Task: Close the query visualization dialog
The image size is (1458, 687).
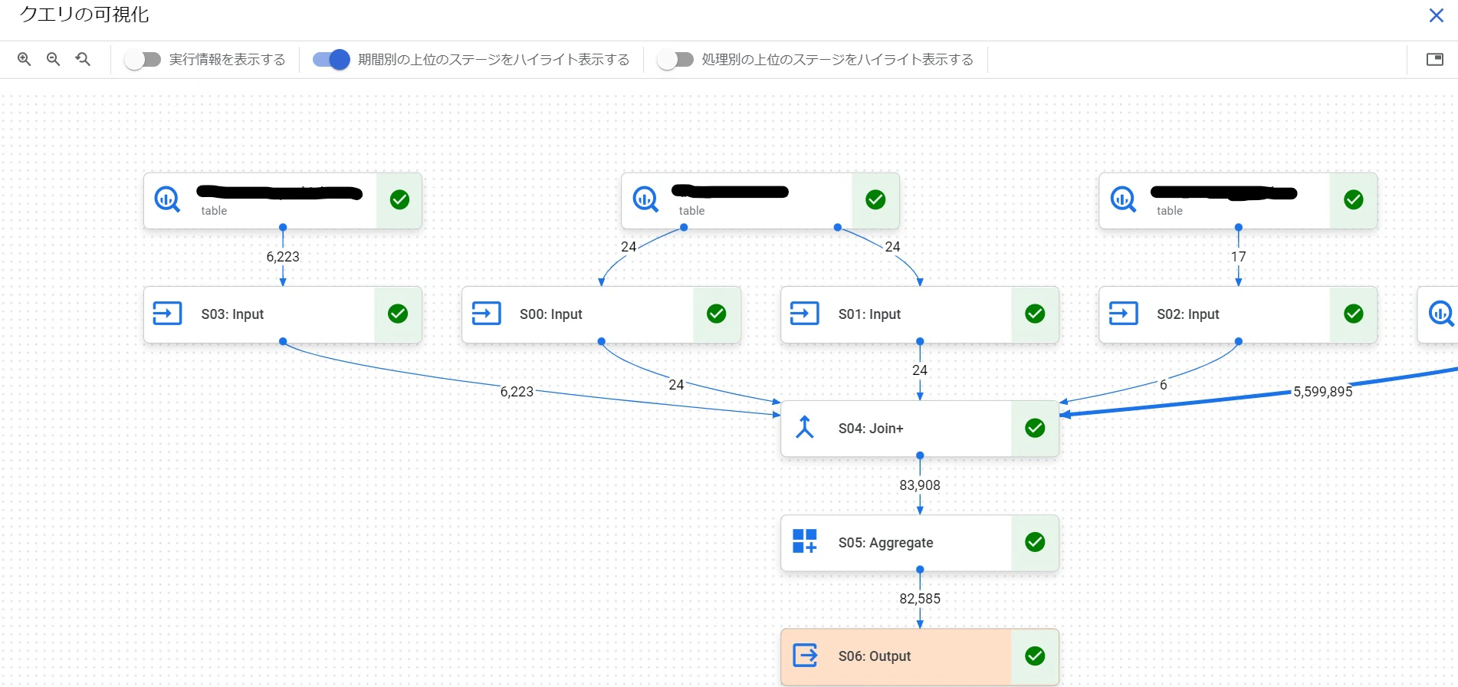Action: [1436, 15]
